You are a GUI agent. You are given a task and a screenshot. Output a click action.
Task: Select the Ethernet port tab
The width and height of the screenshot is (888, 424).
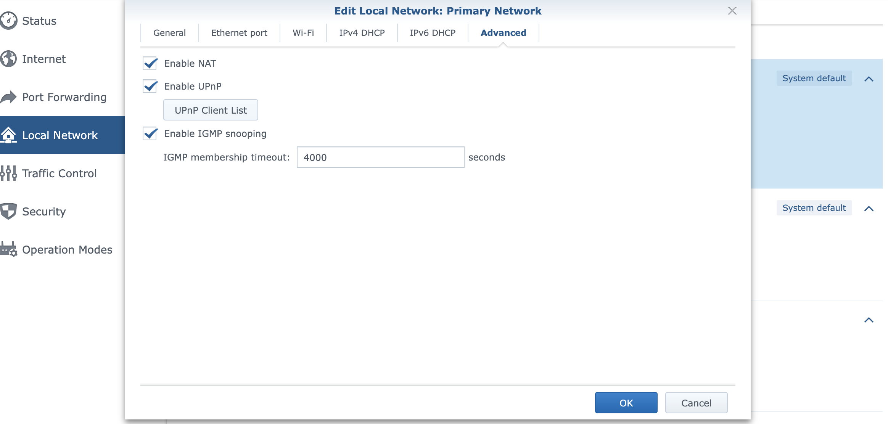click(239, 33)
